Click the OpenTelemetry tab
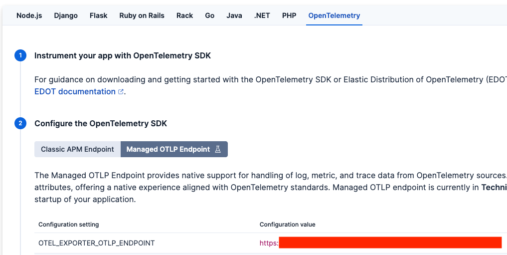The width and height of the screenshot is (507, 255). [x=334, y=15]
